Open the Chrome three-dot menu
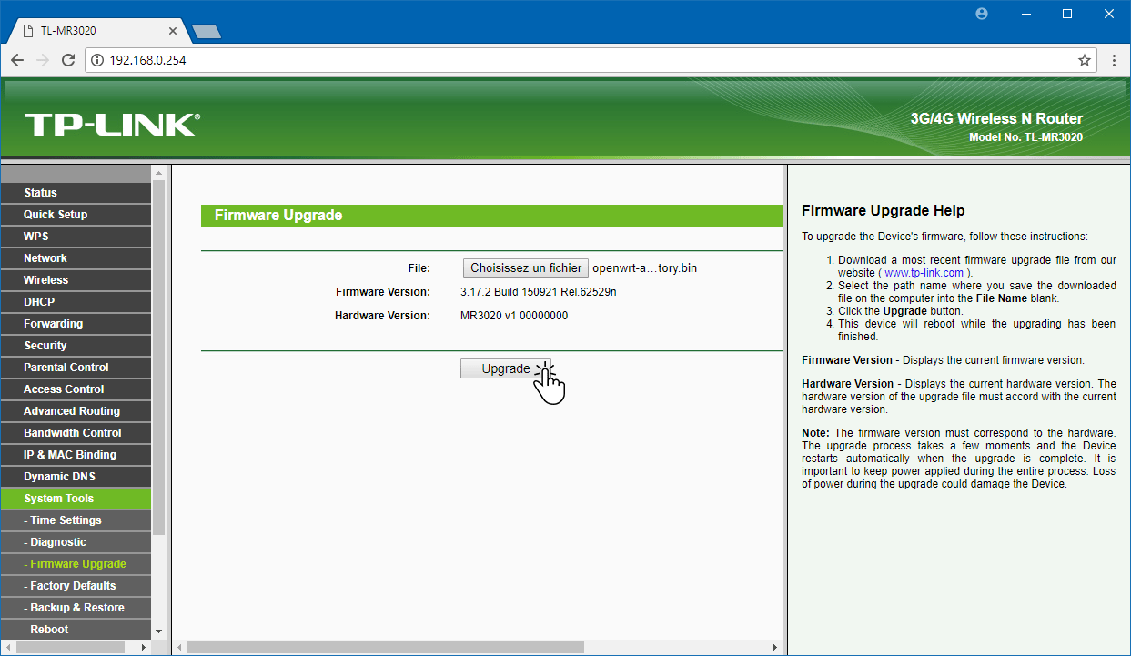 (1114, 60)
